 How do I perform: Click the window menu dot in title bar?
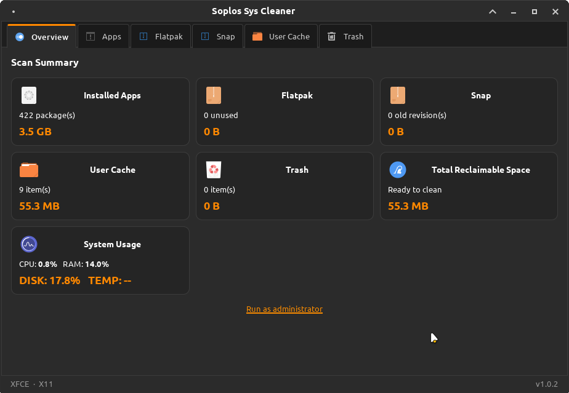[14, 12]
